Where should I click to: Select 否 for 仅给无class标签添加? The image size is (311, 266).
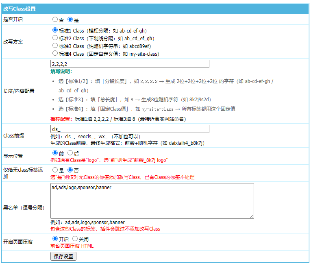(x=70, y=170)
